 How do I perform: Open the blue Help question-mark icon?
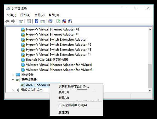point(37,21)
